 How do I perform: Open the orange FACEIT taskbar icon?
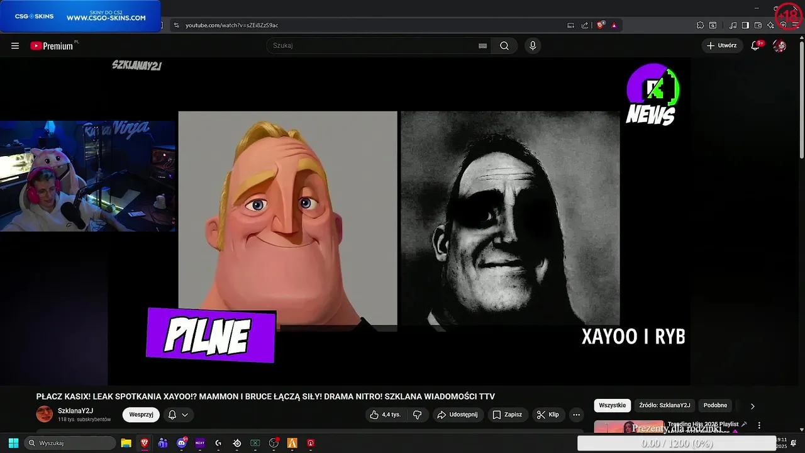[x=292, y=443]
